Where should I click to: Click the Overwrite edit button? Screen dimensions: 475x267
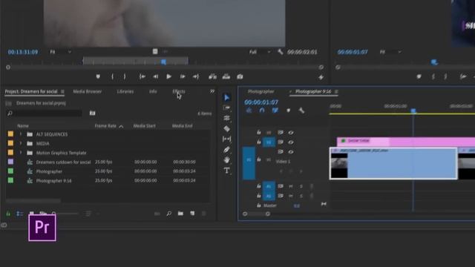[x=226, y=77]
